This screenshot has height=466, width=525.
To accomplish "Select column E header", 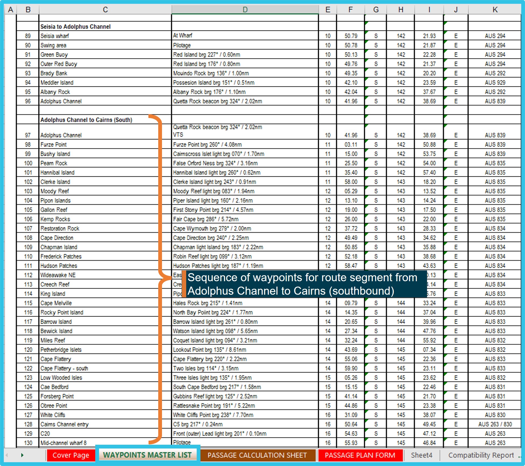I will click(328, 10).
